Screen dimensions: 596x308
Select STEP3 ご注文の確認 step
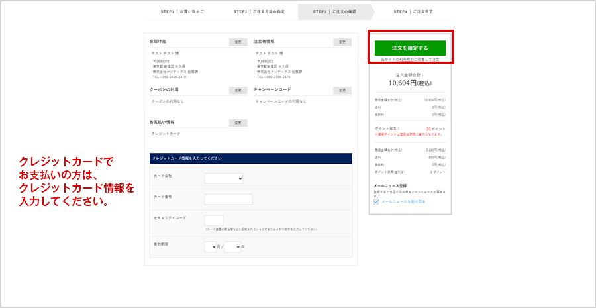click(x=334, y=12)
